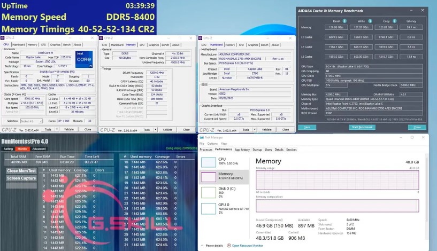
Task: Click row 15 coverage 622.6% in RunMemtestPro
Action: pyautogui.click(x=162, y=162)
